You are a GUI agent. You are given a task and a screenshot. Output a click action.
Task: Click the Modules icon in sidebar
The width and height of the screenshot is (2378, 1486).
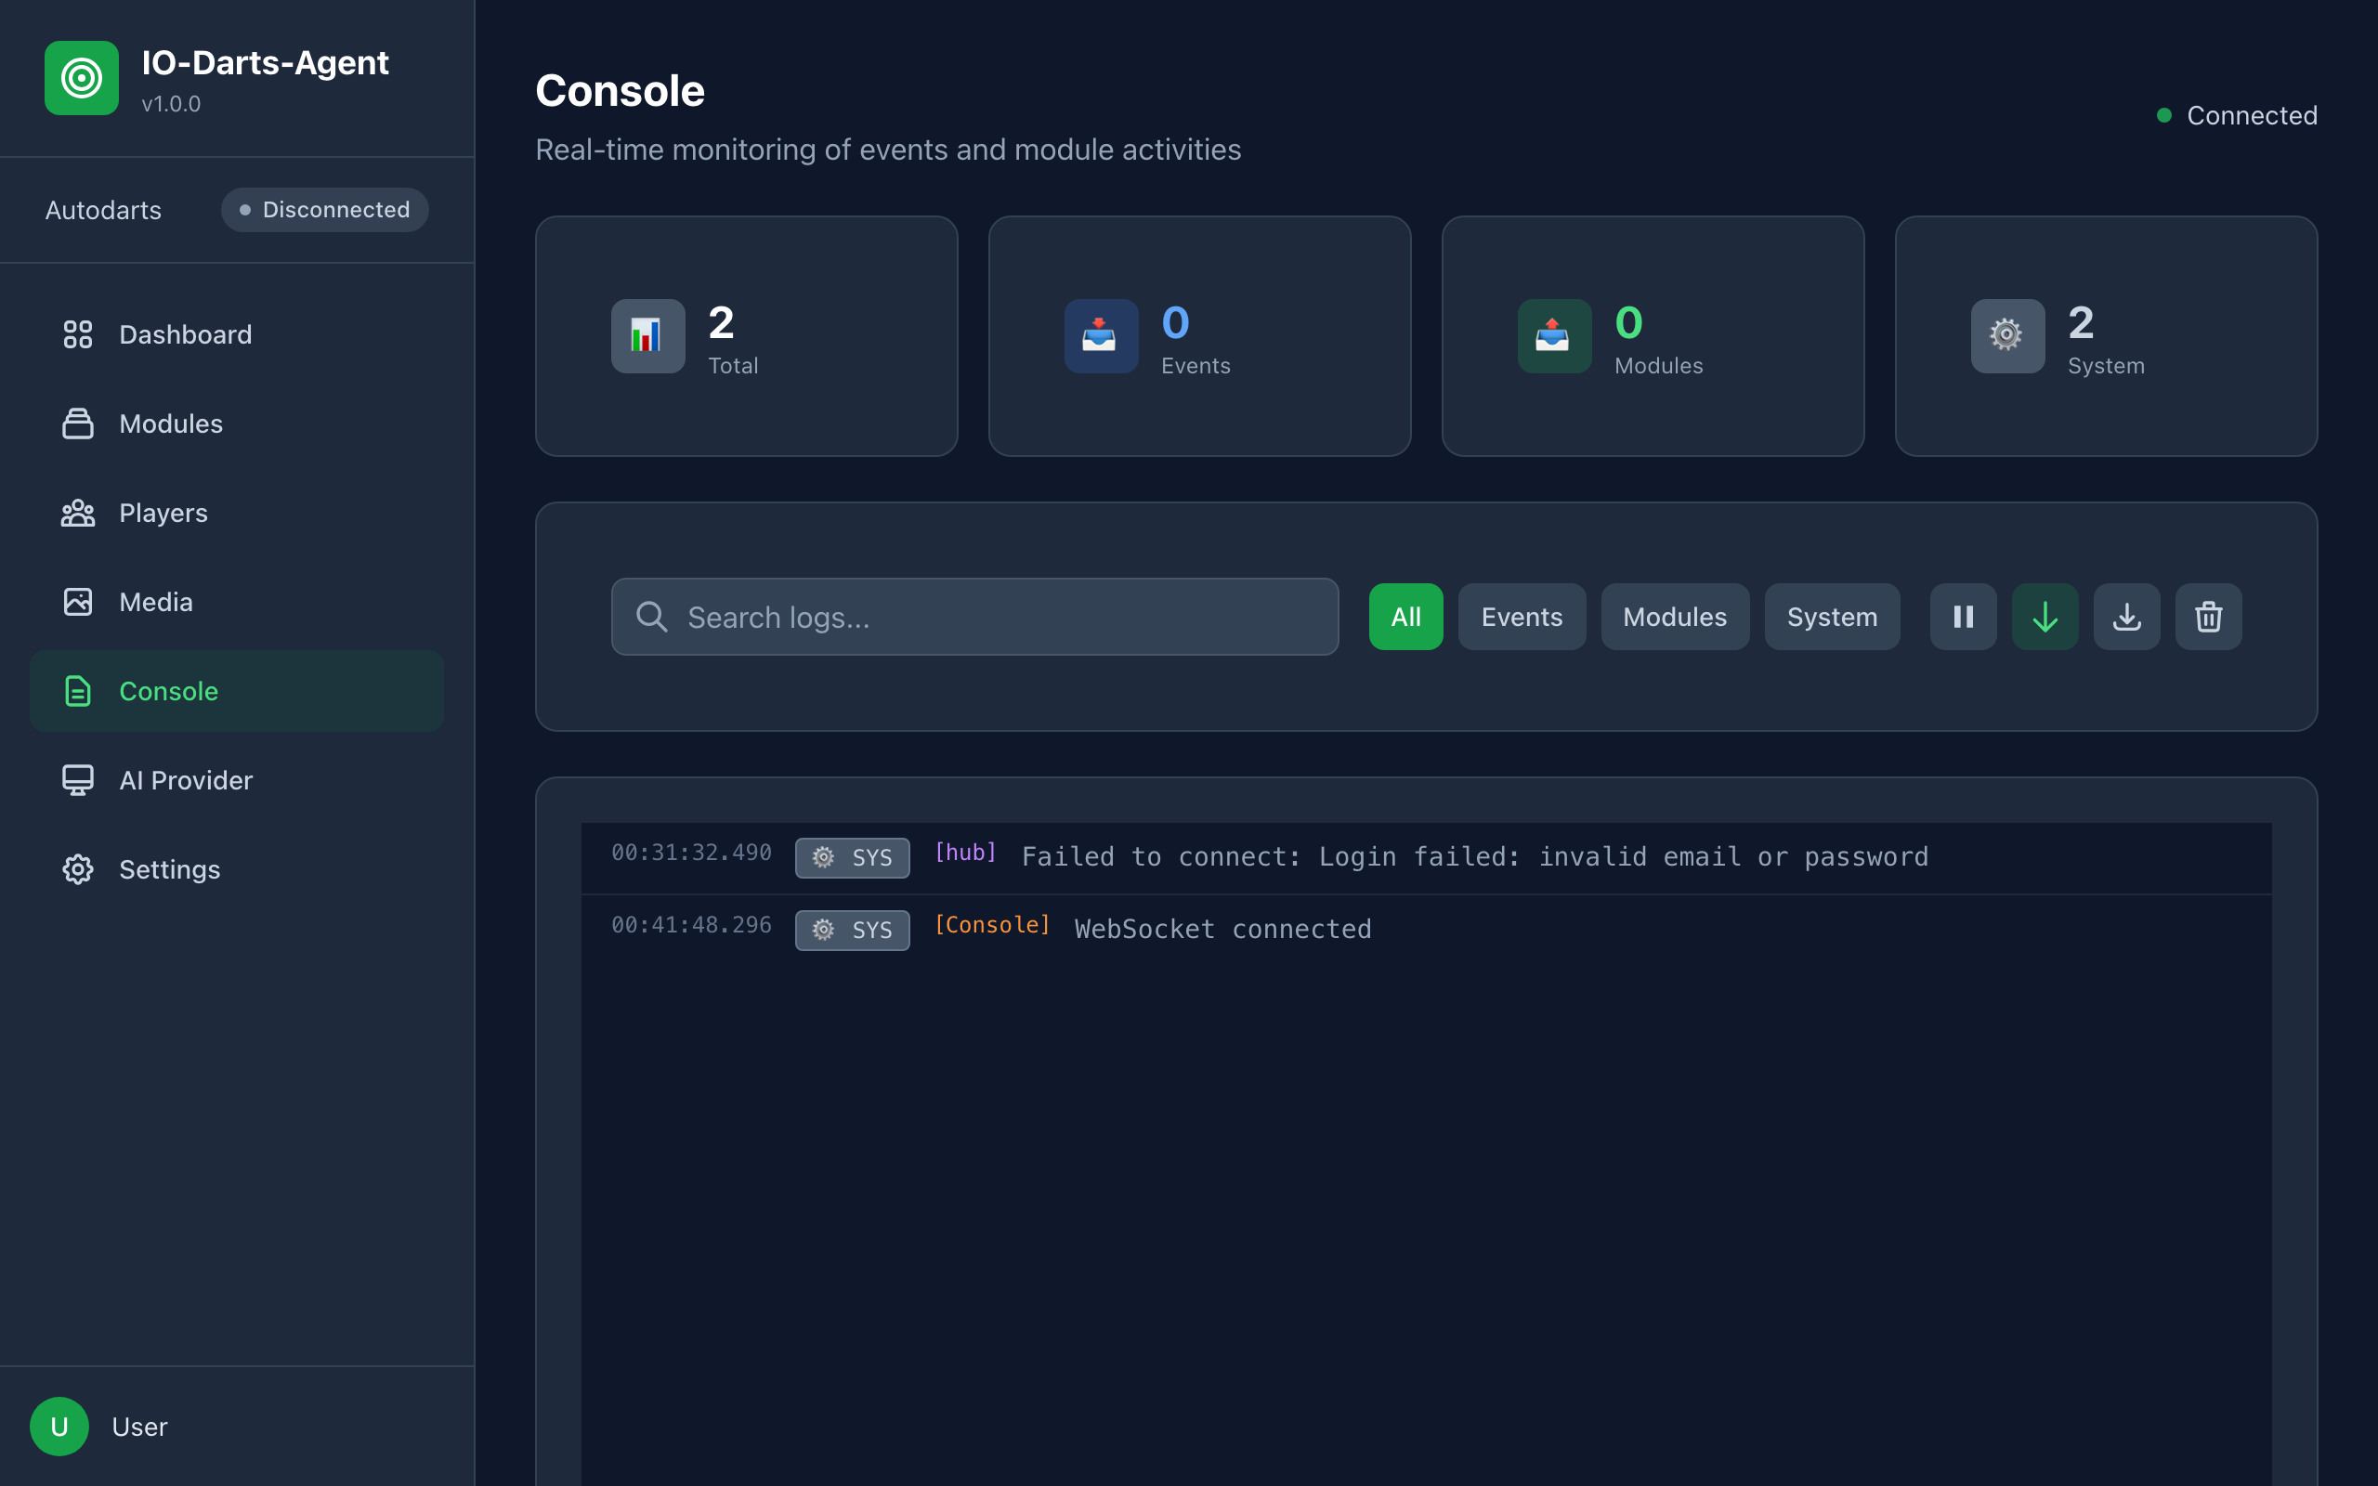click(x=78, y=424)
